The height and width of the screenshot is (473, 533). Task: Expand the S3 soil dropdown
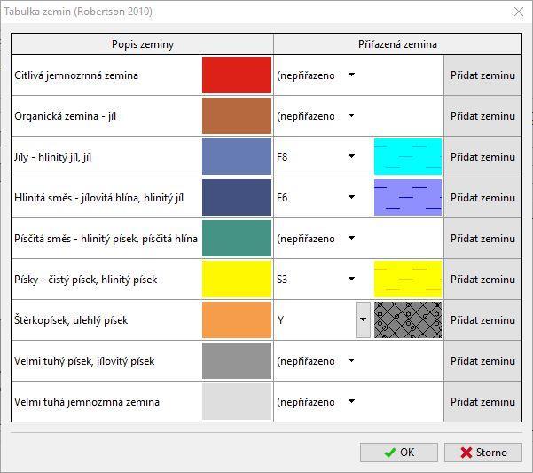click(x=352, y=279)
